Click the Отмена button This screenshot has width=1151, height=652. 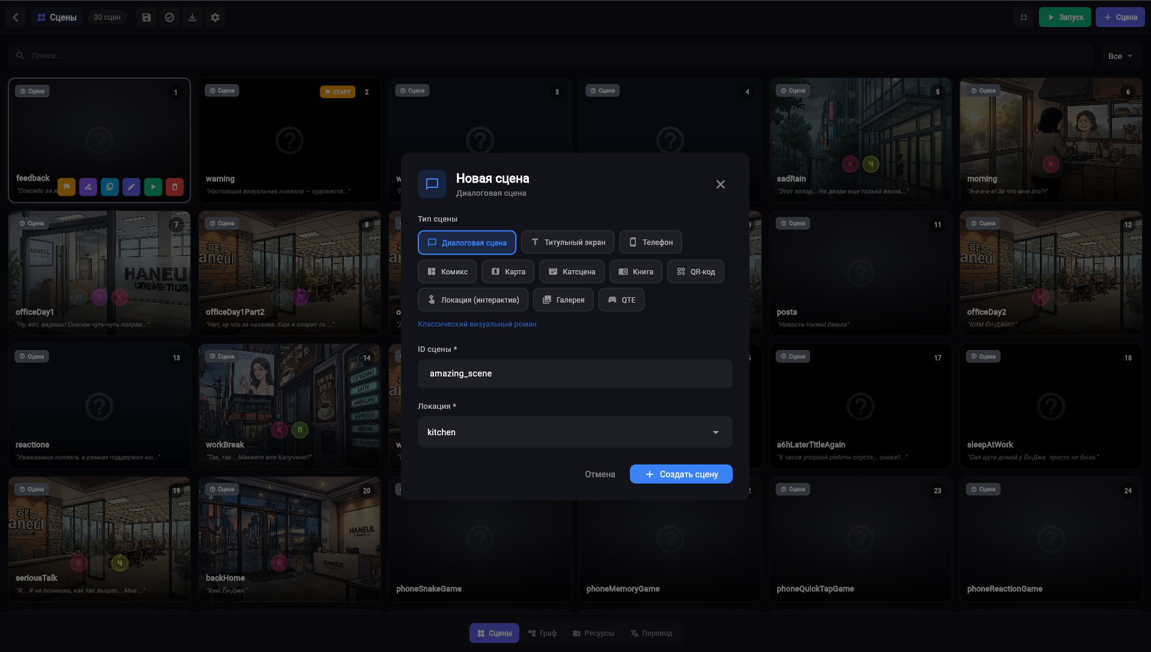coord(600,474)
